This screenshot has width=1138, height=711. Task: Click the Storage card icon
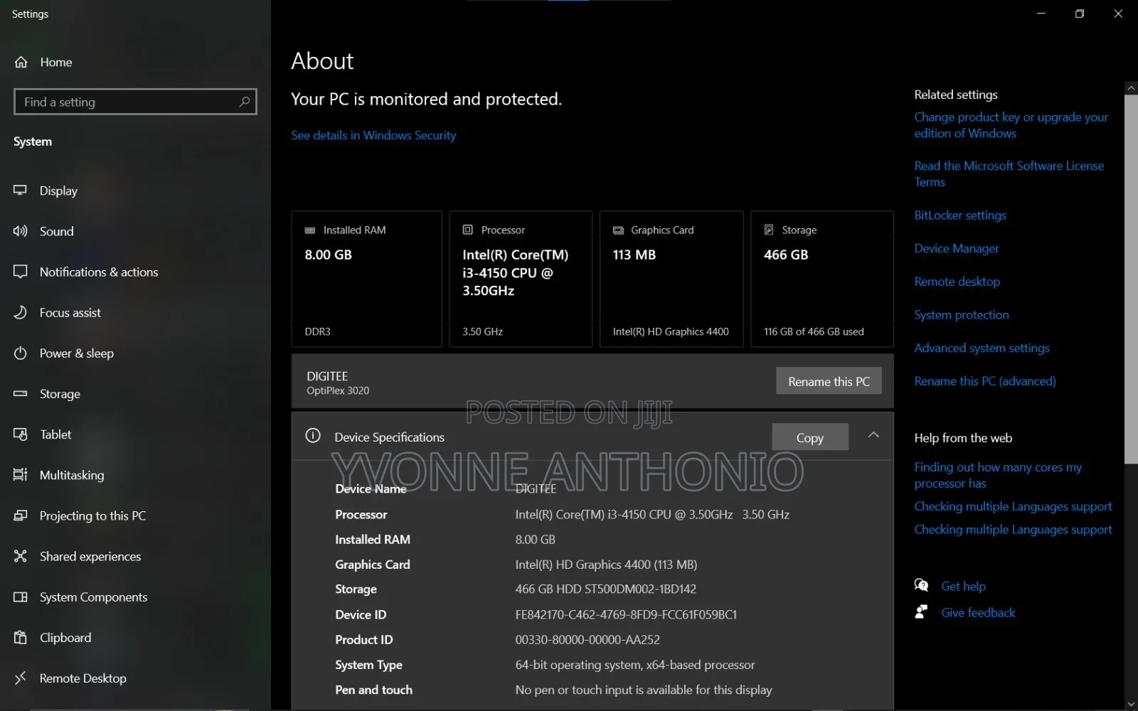(769, 230)
